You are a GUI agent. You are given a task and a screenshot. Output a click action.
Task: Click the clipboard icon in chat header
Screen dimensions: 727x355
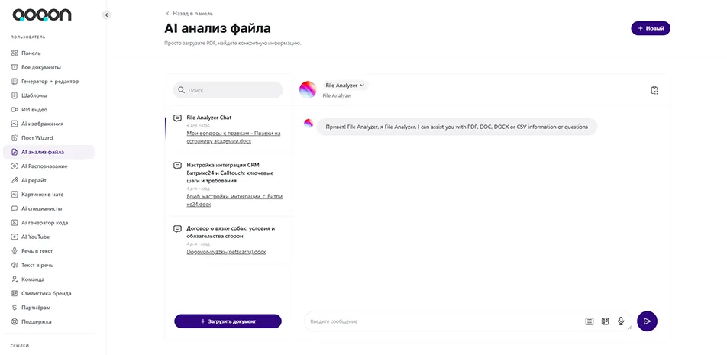click(654, 90)
